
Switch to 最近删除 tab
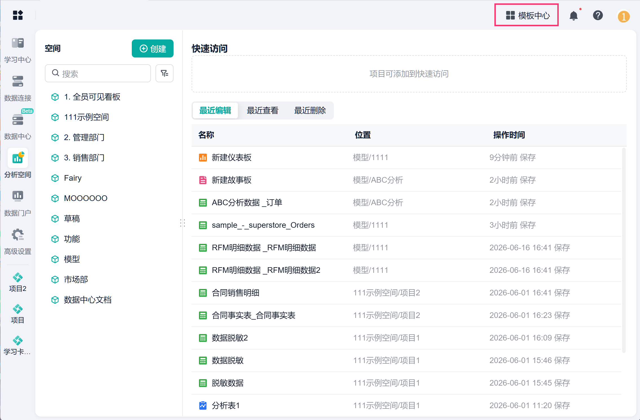coord(310,110)
